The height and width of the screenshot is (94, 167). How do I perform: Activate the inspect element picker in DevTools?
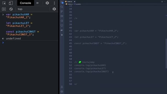4,3
